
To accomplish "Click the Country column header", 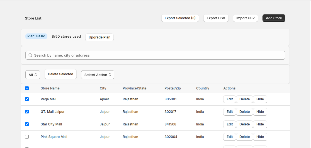I will [x=203, y=88].
